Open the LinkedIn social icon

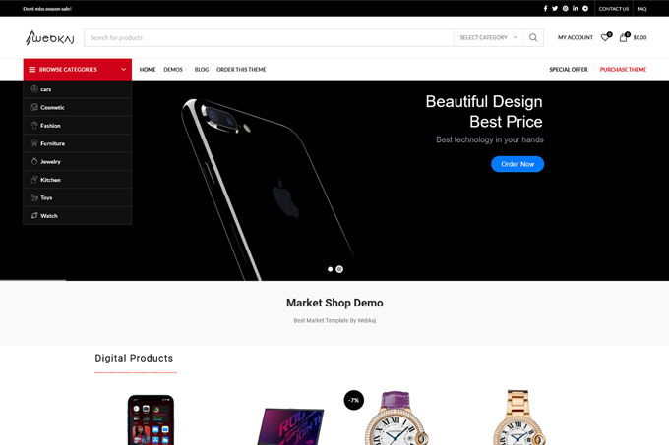(576, 9)
